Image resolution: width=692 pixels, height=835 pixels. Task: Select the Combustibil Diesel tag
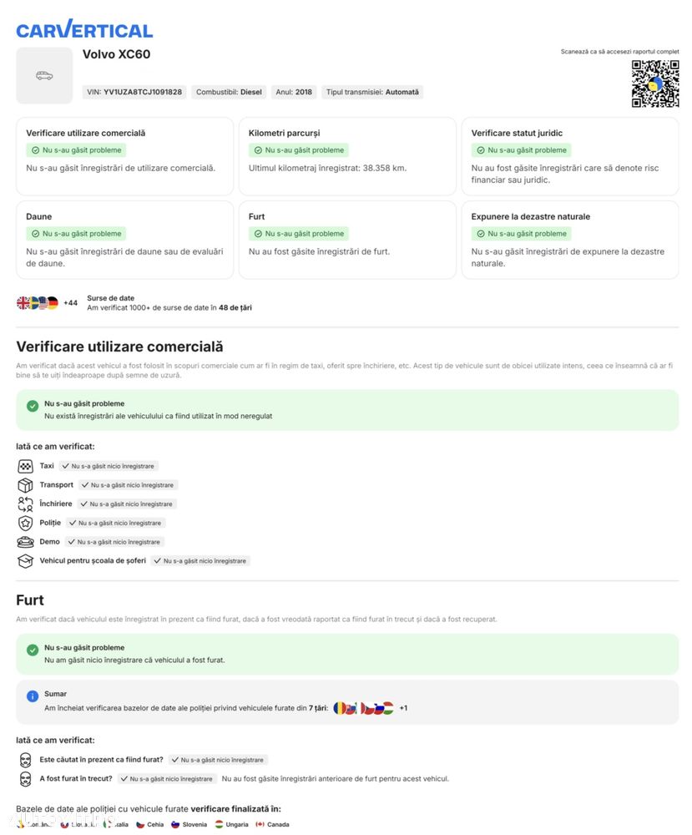[x=229, y=92]
